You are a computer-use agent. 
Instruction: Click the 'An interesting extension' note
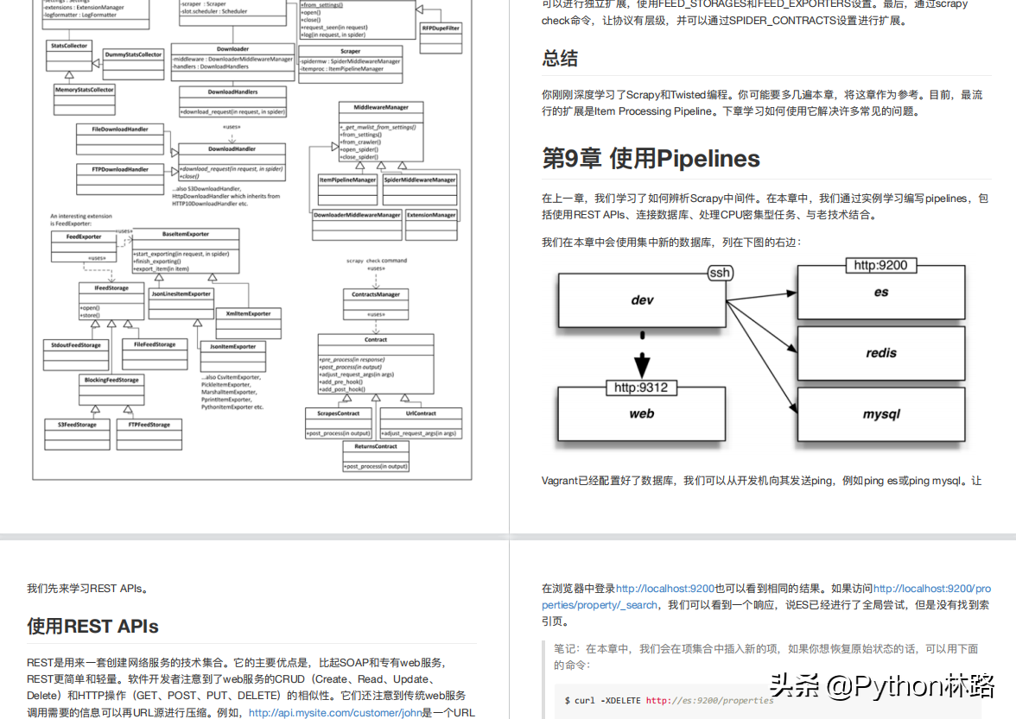point(81,220)
